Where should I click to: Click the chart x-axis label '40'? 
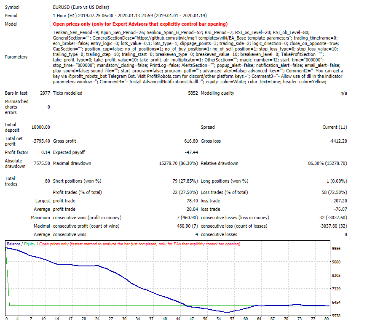[165, 319]
